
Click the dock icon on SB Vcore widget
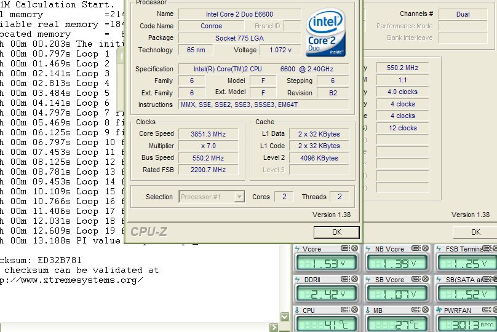(416, 279)
